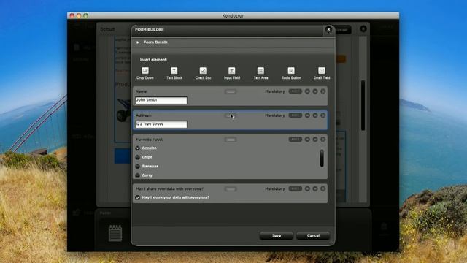This screenshot has height=263, width=467.
Task: Click the notepad form icon in the background window
Action: pos(115,233)
